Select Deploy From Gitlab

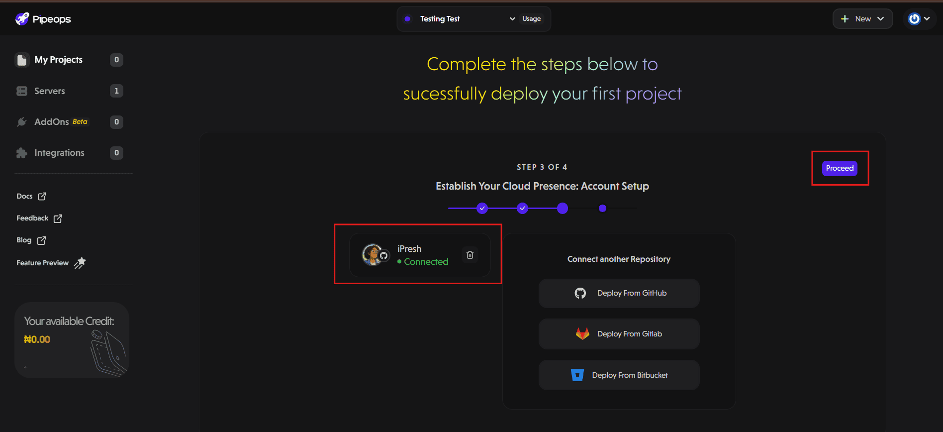click(619, 334)
